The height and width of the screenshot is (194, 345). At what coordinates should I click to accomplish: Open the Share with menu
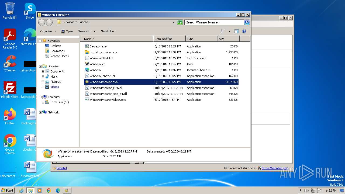click(86, 31)
